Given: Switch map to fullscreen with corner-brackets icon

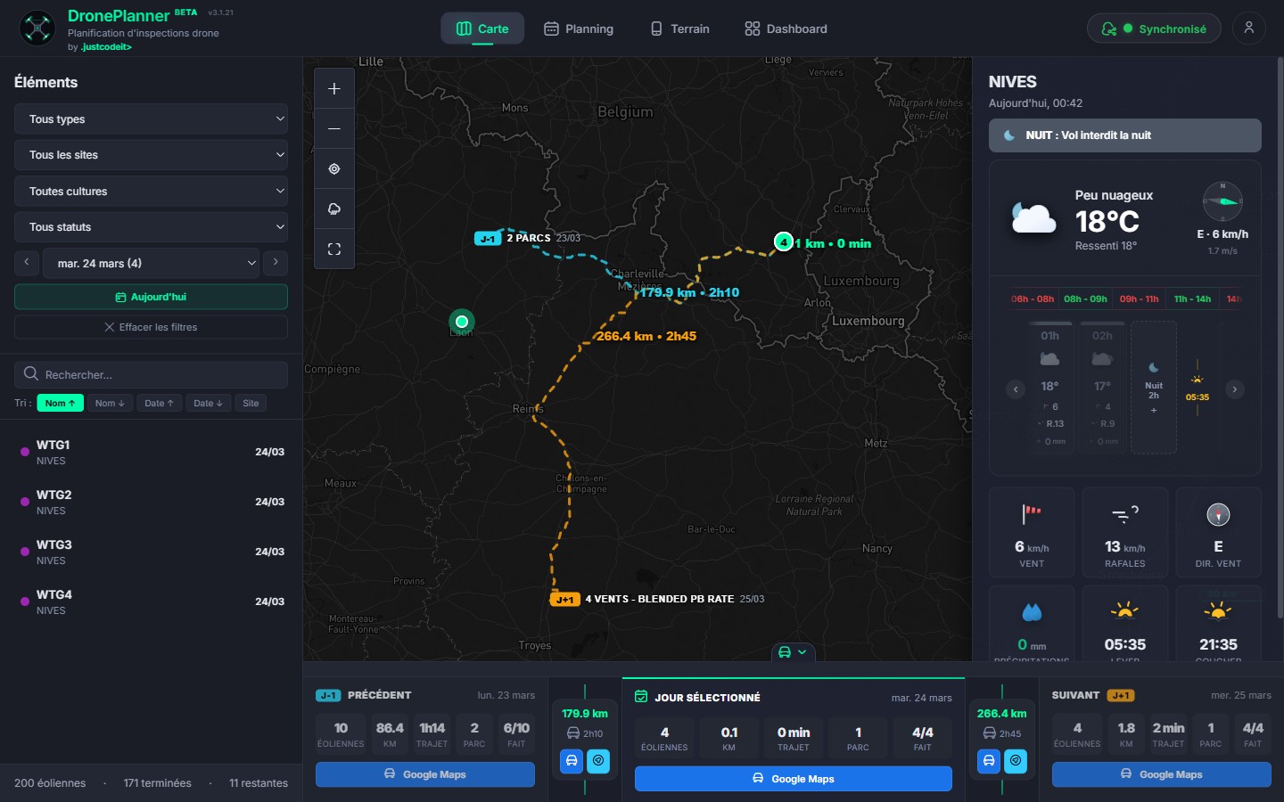Looking at the screenshot, I should click(x=334, y=250).
